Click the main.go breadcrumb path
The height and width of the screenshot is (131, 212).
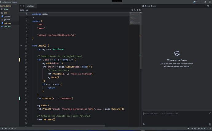(24, 10)
